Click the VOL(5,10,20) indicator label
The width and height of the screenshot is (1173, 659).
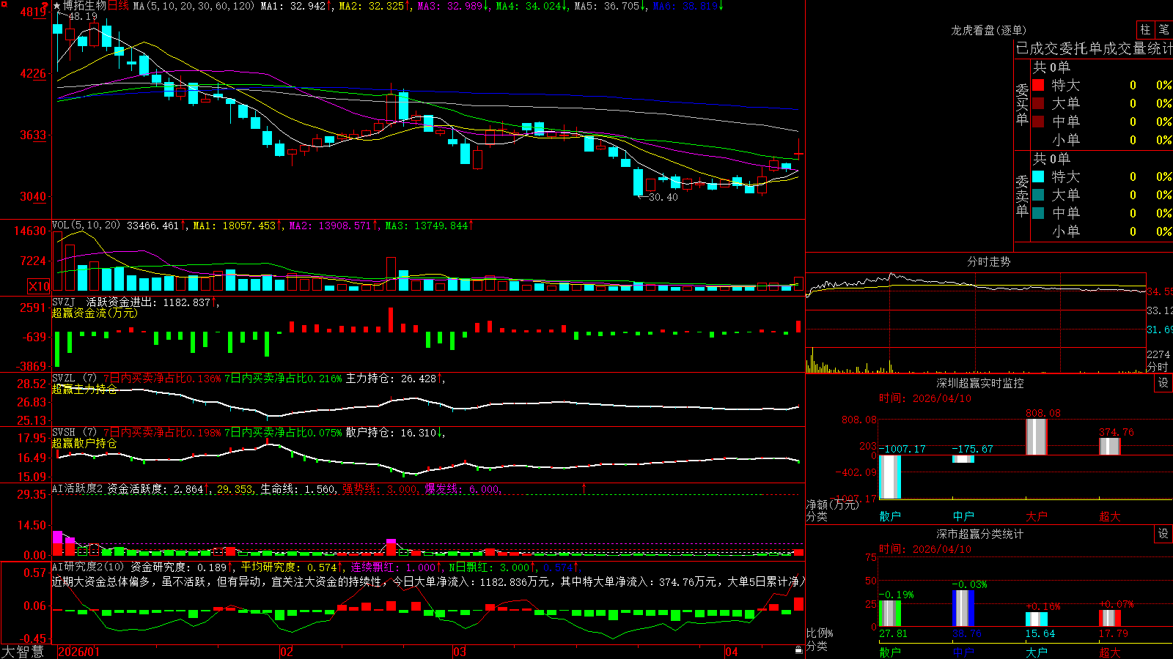86,226
